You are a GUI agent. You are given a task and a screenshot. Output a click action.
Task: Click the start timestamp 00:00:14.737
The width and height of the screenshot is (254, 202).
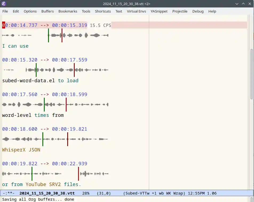(x=19, y=25)
